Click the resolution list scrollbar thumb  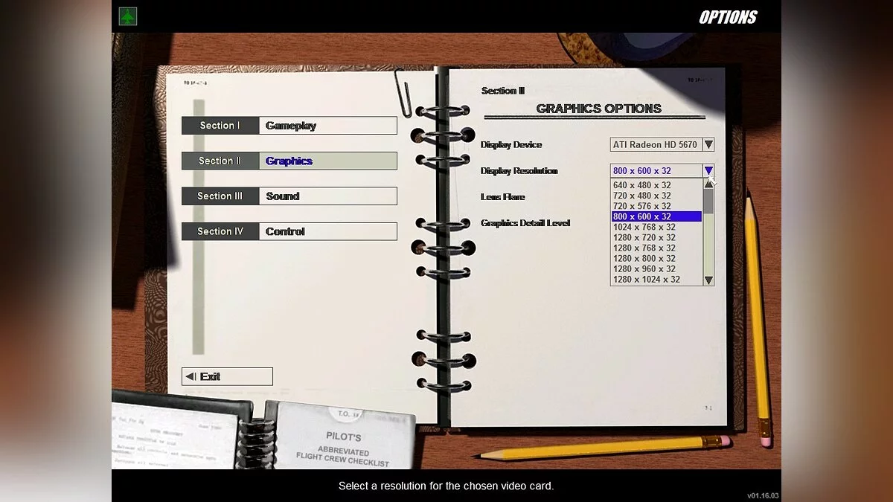tap(708, 201)
